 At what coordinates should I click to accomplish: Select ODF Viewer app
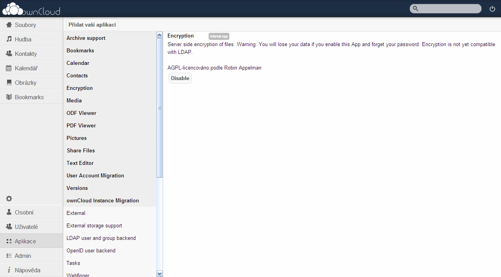(110, 113)
